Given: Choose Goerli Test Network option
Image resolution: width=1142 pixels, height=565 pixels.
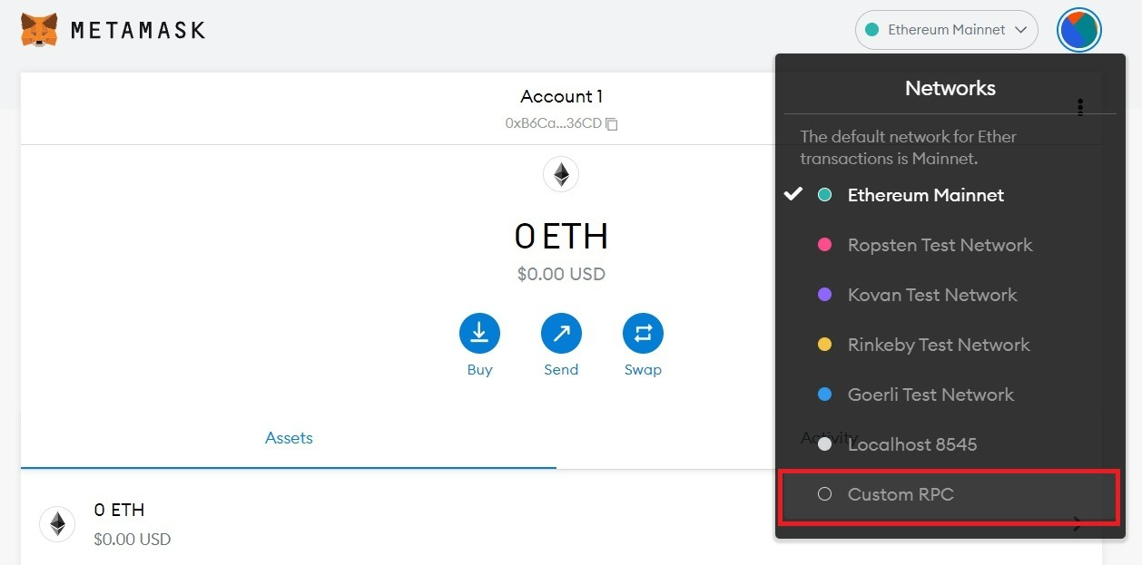Looking at the screenshot, I should (x=930, y=395).
